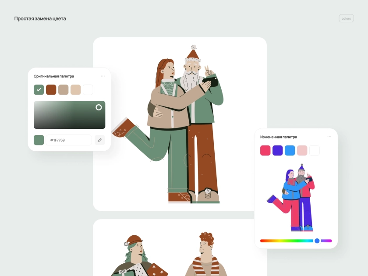368x276 pixels.
Task: Click the rainbow hue slider track
Action: pyautogui.click(x=296, y=241)
